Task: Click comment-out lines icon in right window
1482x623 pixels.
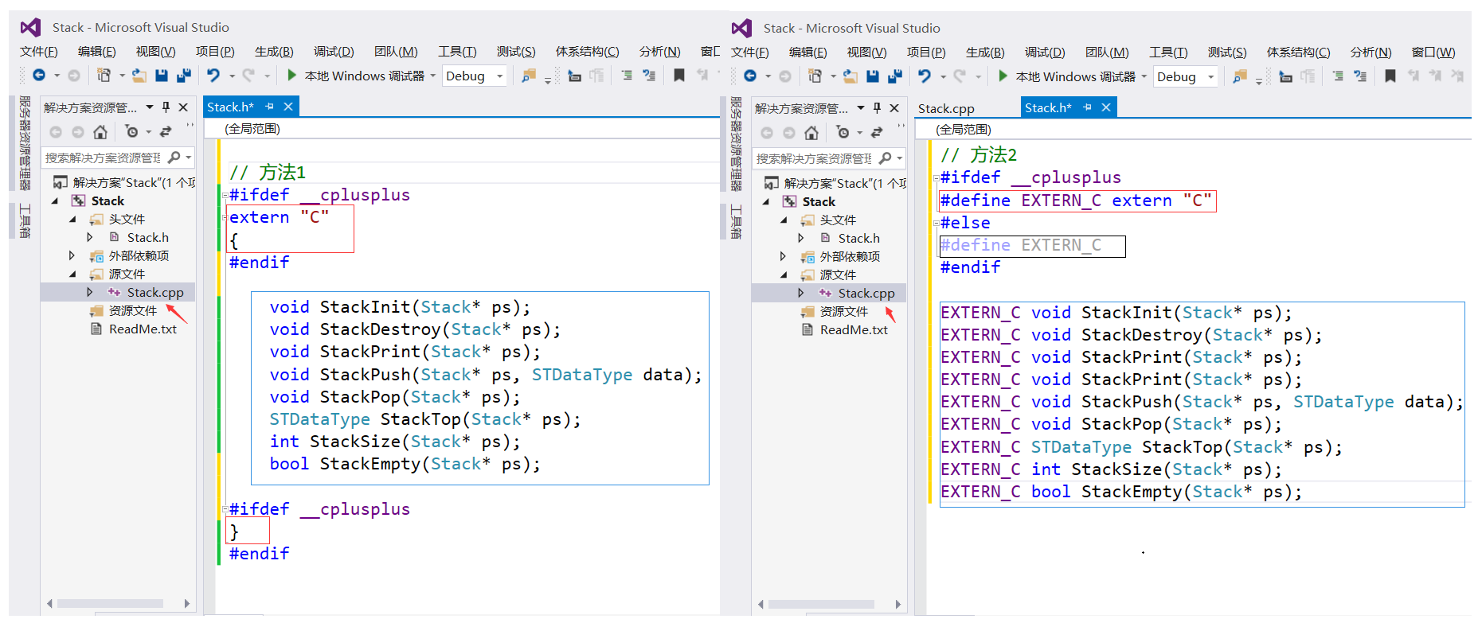Action: [1338, 76]
